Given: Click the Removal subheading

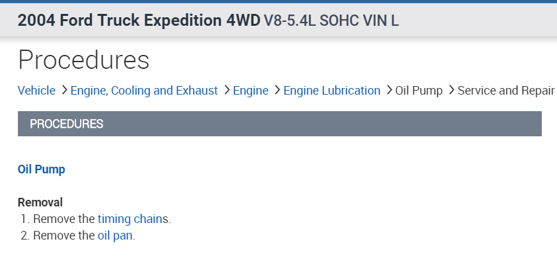Looking at the screenshot, I should 40,202.
